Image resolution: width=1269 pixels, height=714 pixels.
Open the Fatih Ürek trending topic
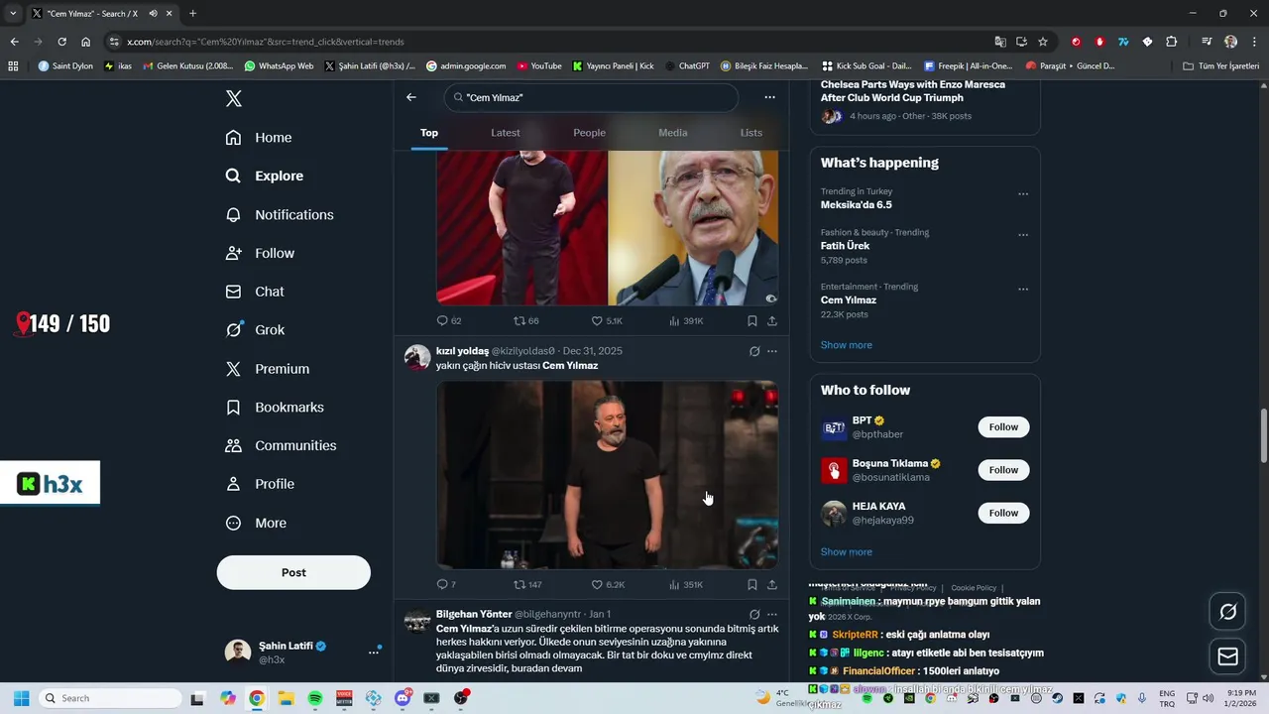[x=845, y=246]
